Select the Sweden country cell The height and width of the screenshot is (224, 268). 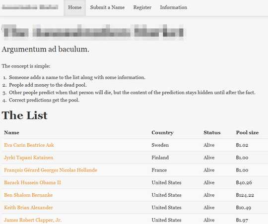click(160, 145)
